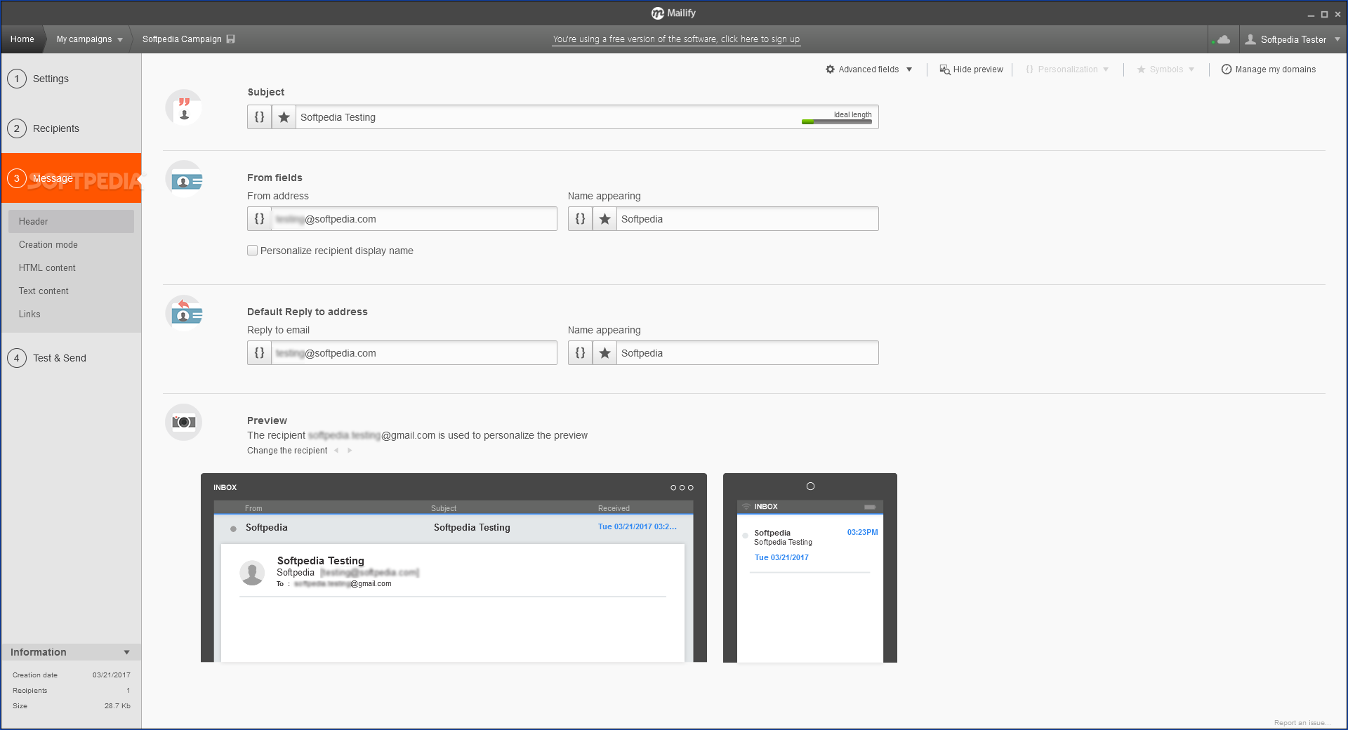Screen dimensions: 1348x730
Task: Click the Manage my domains icon
Action: tap(1227, 69)
